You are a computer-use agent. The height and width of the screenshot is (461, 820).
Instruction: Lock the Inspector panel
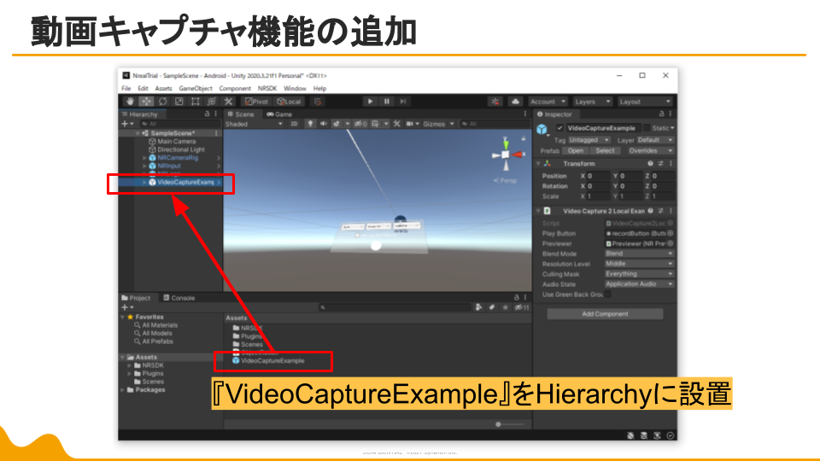point(661,114)
